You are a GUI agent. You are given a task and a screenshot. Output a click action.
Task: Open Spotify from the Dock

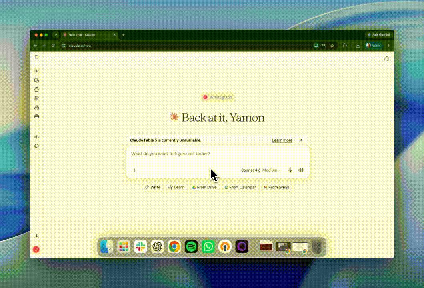(x=191, y=247)
